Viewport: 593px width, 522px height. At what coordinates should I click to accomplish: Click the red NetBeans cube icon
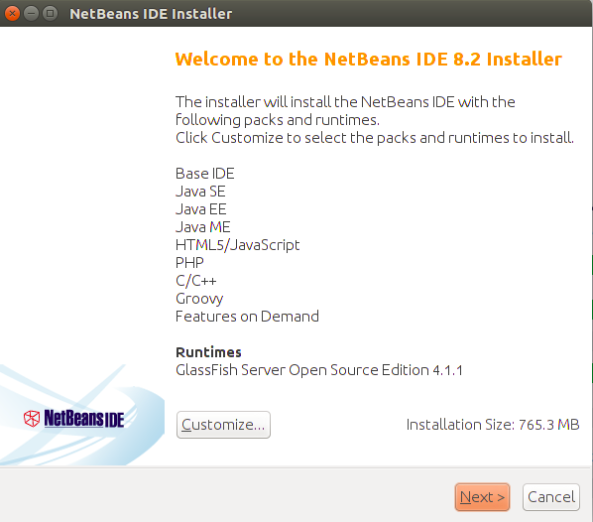click(32, 419)
